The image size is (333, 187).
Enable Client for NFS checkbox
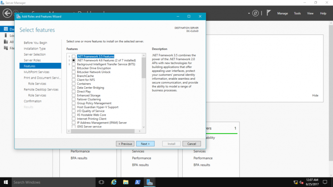click(73, 80)
